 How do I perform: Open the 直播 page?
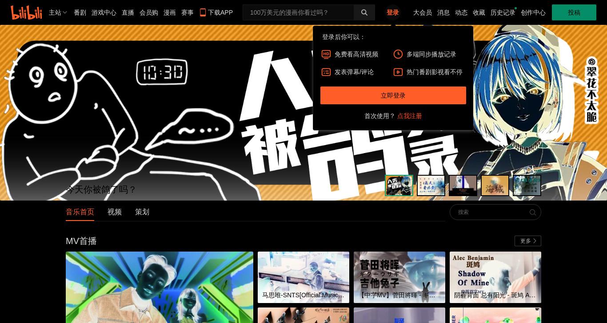point(128,12)
